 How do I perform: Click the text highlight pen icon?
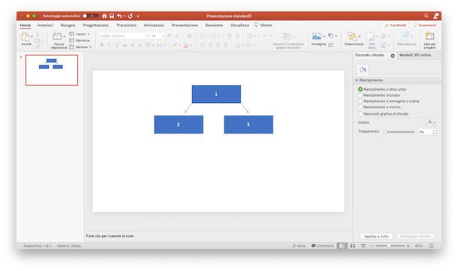click(175, 45)
